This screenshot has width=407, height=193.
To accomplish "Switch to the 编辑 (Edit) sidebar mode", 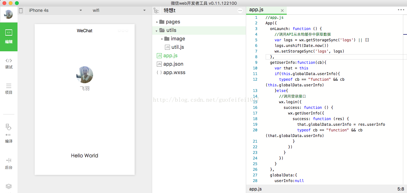I will pos(9,37).
